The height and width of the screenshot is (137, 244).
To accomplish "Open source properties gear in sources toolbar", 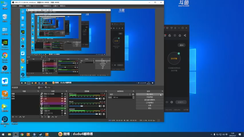I will 49,117.
